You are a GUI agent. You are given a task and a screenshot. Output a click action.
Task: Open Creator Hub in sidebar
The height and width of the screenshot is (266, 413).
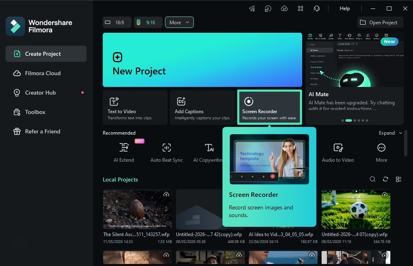[46, 93]
